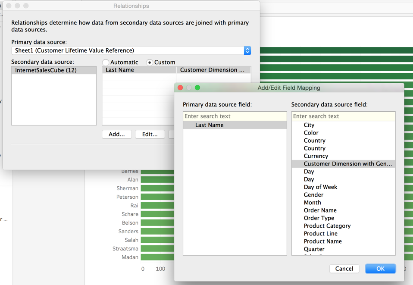The image size is (413, 285).
Task: Open the Primary data source dropdown
Action: click(x=131, y=50)
